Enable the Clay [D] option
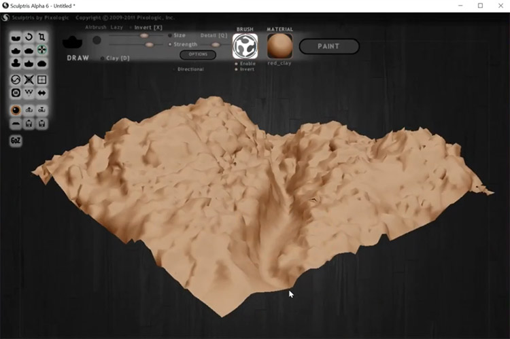 (115, 58)
